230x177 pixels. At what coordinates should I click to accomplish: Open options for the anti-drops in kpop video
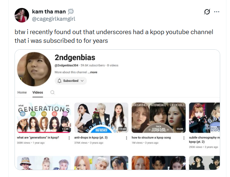126,138
